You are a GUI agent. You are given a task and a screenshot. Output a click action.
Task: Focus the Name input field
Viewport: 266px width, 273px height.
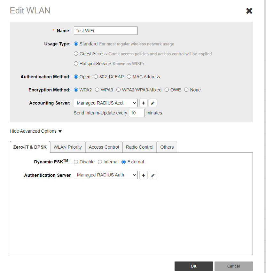[x=106, y=31]
